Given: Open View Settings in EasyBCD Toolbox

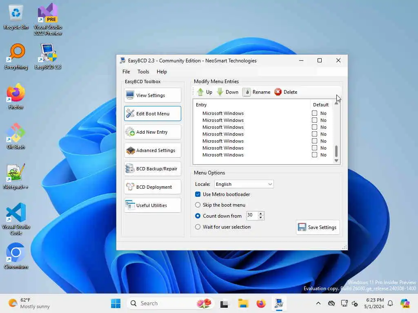Looking at the screenshot, I should (x=153, y=95).
